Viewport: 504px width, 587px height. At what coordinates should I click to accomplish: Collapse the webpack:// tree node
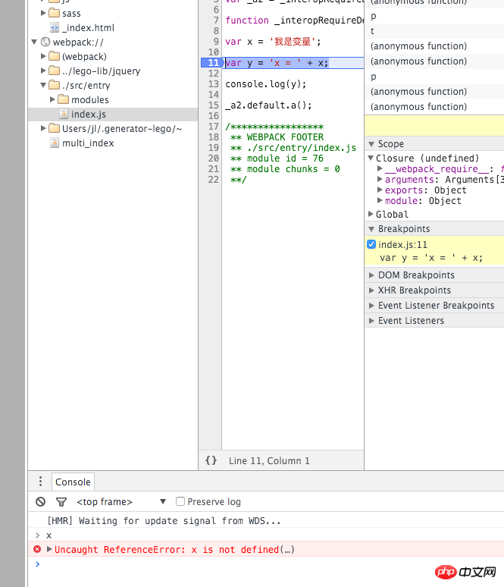[34, 42]
